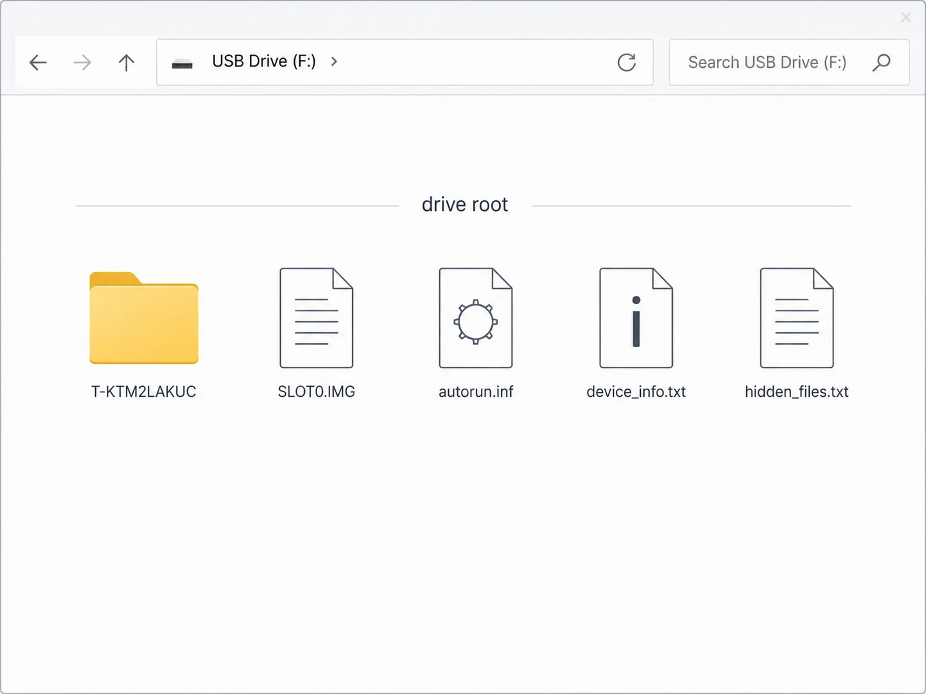Select the autorun.inf gear file icon
This screenshot has height=694, width=926.
click(x=476, y=318)
